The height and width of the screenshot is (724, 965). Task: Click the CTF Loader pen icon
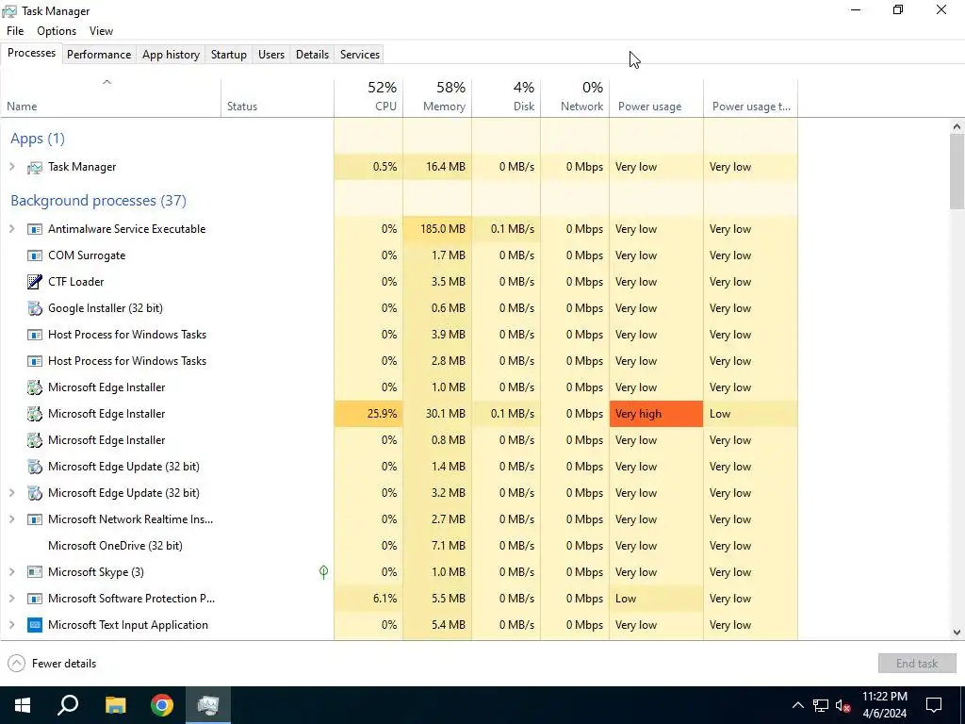(35, 282)
